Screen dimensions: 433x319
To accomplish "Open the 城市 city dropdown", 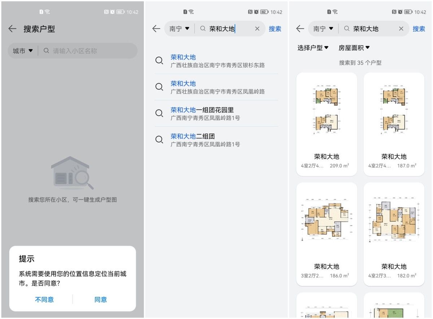I will point(23,51).
